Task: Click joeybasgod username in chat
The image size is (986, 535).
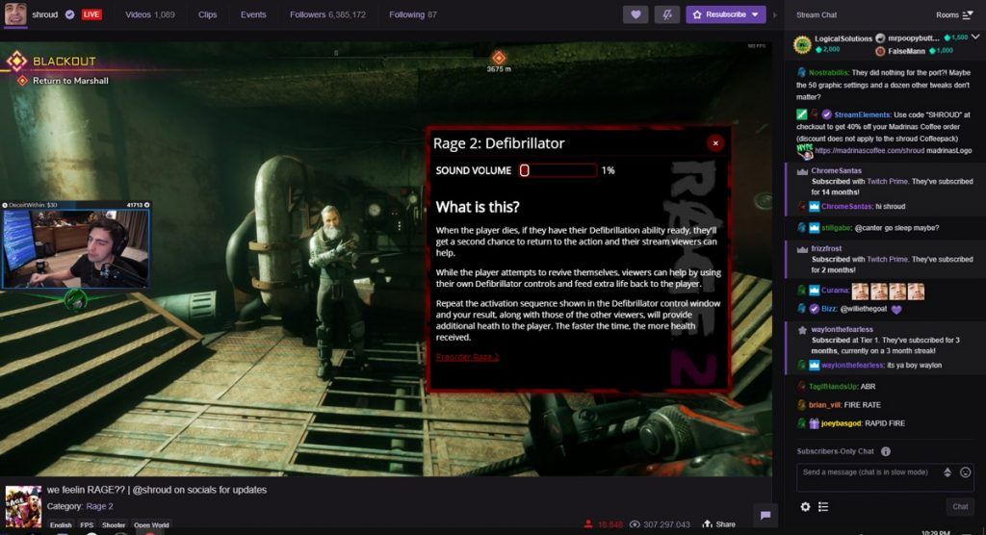Action: (841, 423)
